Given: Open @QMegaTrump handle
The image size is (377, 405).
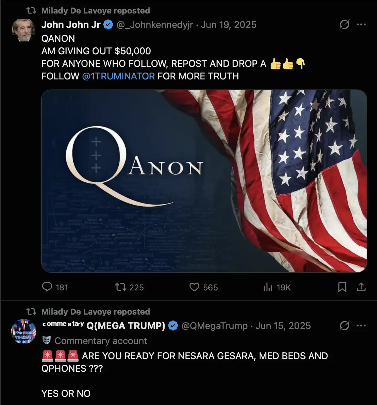Looking at the screenshot, I should point(214,326).
